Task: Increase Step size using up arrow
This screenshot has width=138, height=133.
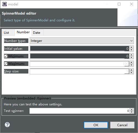Action: [132, 70]
